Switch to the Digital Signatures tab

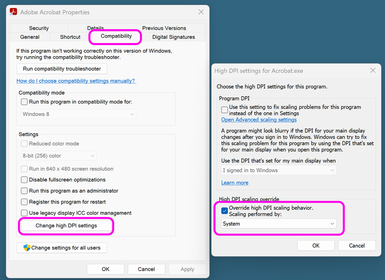[173, 37]
